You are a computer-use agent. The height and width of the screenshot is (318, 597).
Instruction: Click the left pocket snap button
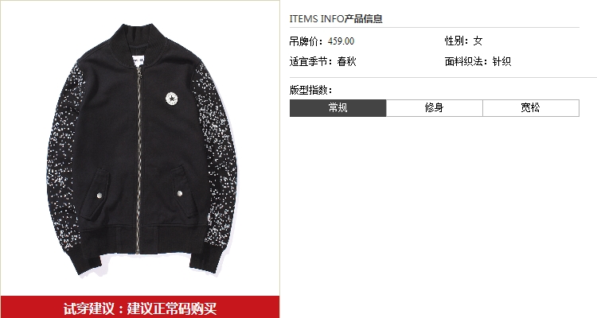99,195
